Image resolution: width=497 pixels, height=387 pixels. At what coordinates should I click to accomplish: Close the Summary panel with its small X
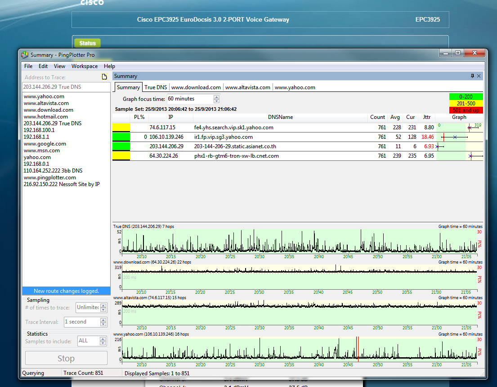tap(479, 76)
